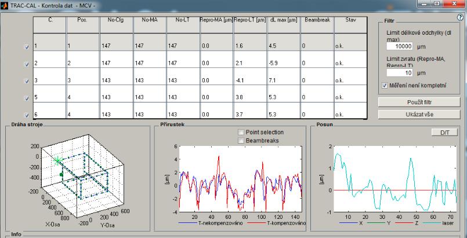Uncheck 'Měření není kompletní' checkbox
This screenshot has width=467, height=238.
click(385, 86)
